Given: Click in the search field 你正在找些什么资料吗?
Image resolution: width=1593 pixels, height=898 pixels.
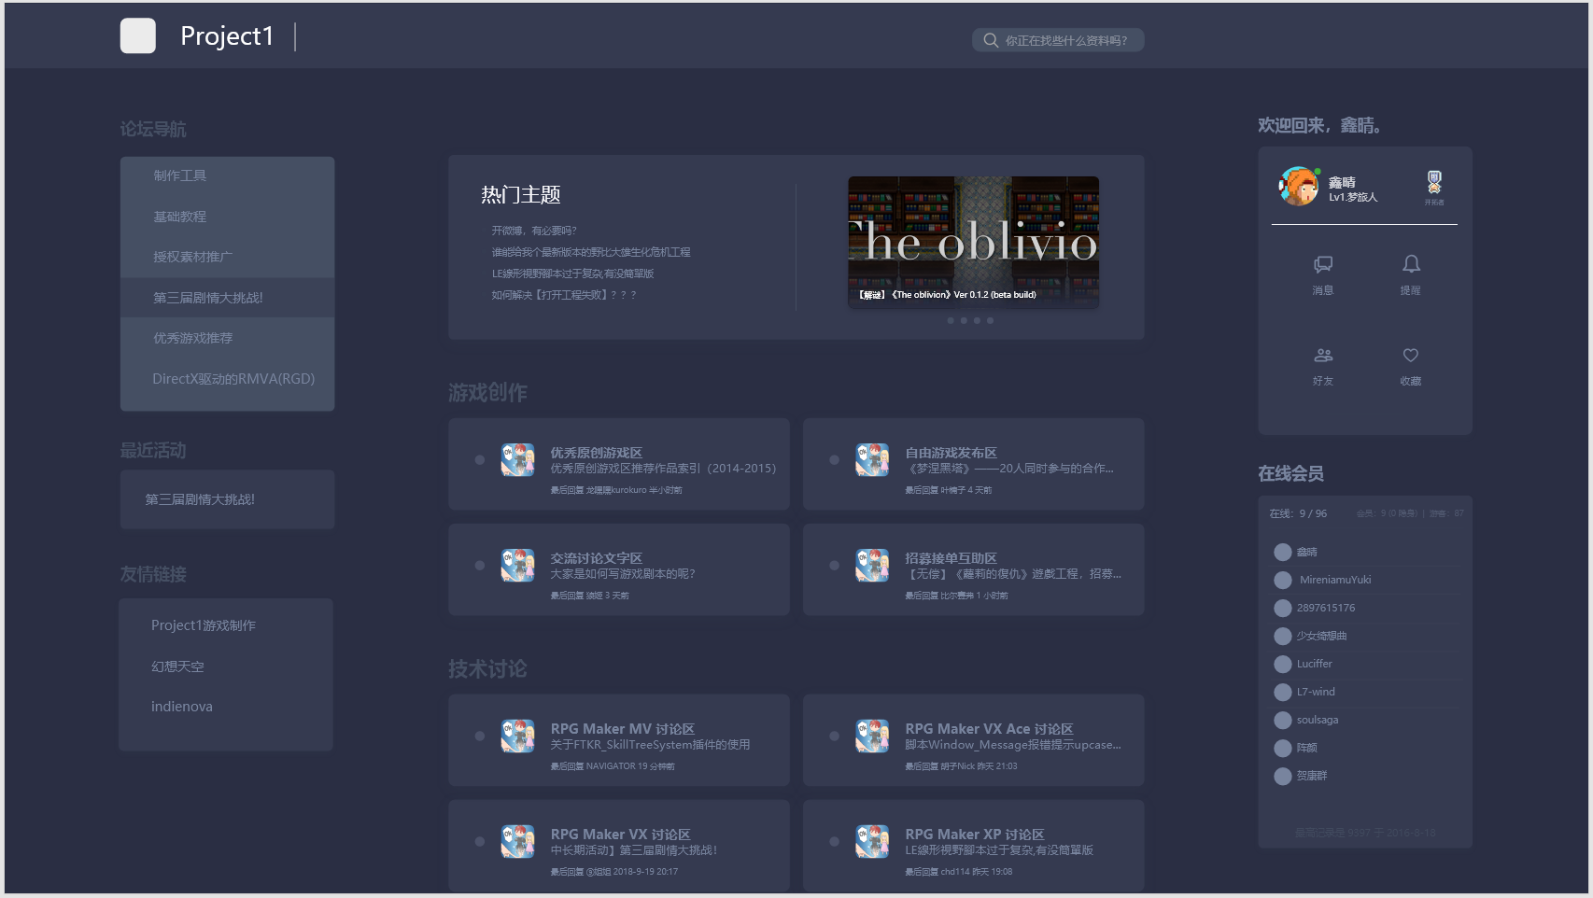Looking at the screenshot, I should click(1058, 40).
